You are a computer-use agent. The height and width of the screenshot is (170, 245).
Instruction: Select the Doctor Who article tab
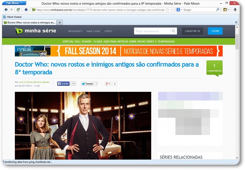coord(30,22)
